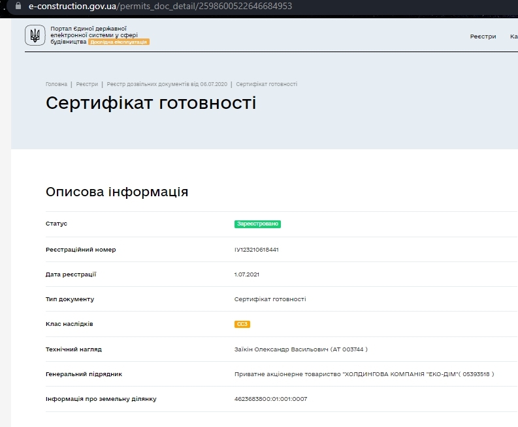Click the lock icon in address bar
This screenshot has height=427, width=518.
[18, 6]
